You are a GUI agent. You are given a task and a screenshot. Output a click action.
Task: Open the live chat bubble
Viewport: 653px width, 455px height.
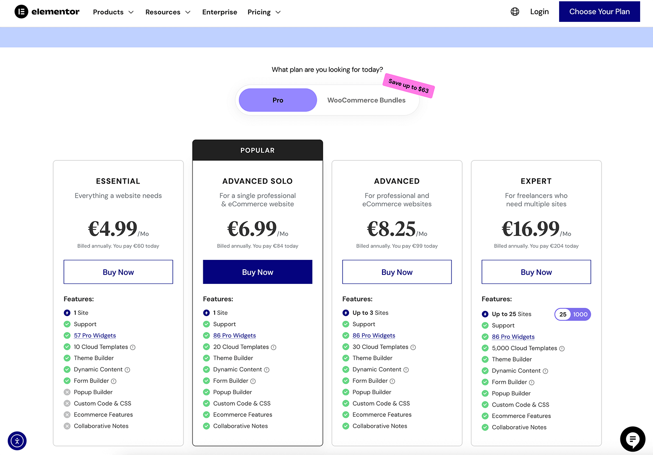coord(632,439)
